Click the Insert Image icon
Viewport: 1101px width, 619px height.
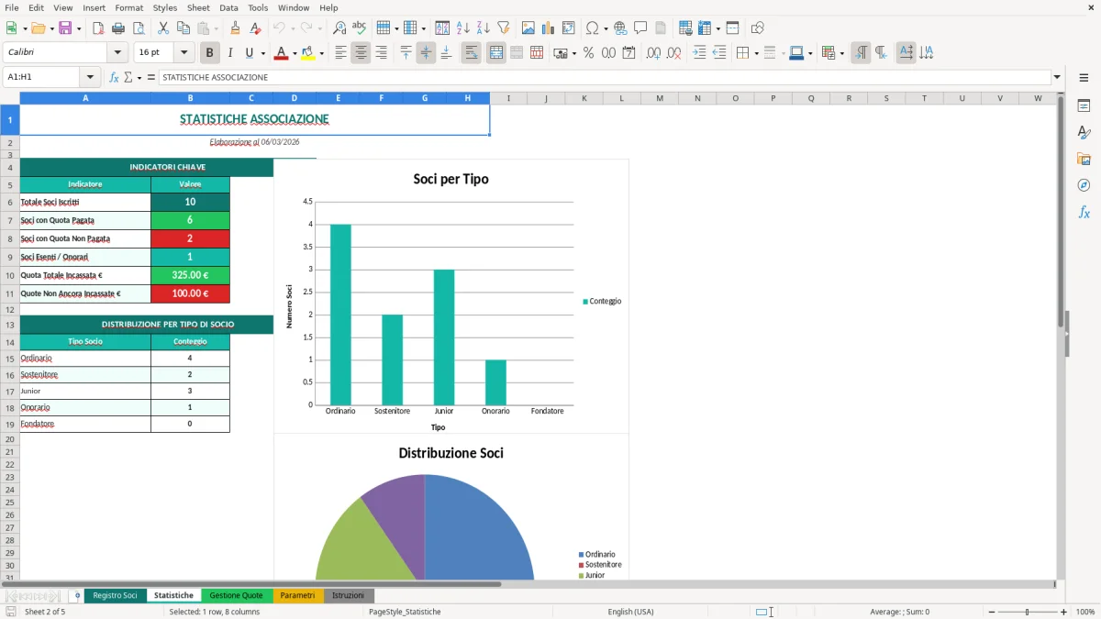pyautogui.click(x=528, y=28)
